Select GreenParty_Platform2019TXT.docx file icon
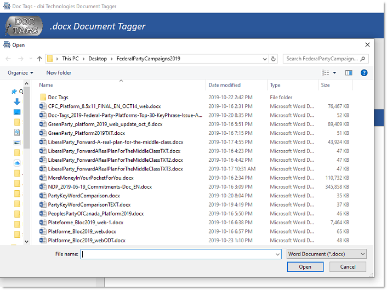The height and width of the screenshot is (290, 387). tap(43, 133)
